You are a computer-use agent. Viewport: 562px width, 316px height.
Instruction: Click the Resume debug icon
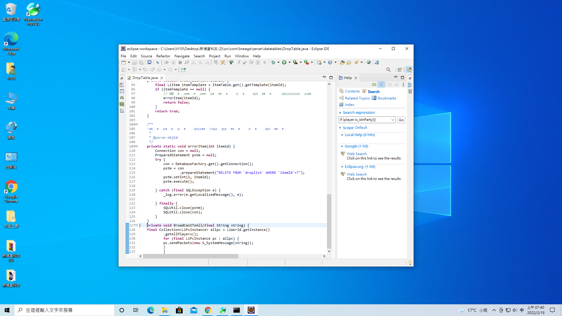click(x=167, y=62)
